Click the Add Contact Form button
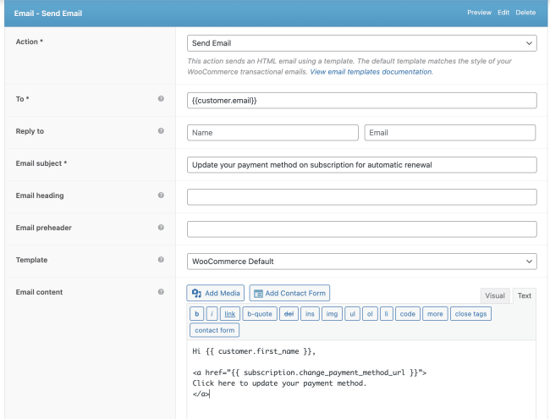Screen dimensions: 550x419 pyautogui.click(x=289, y=293)
